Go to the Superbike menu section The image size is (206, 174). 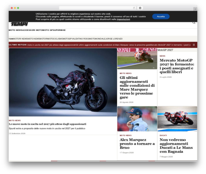[x=59, y=30]
